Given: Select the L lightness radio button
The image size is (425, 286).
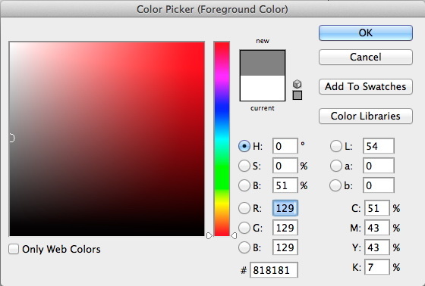Looking at the screenshot, I should (x=335, y=146).
